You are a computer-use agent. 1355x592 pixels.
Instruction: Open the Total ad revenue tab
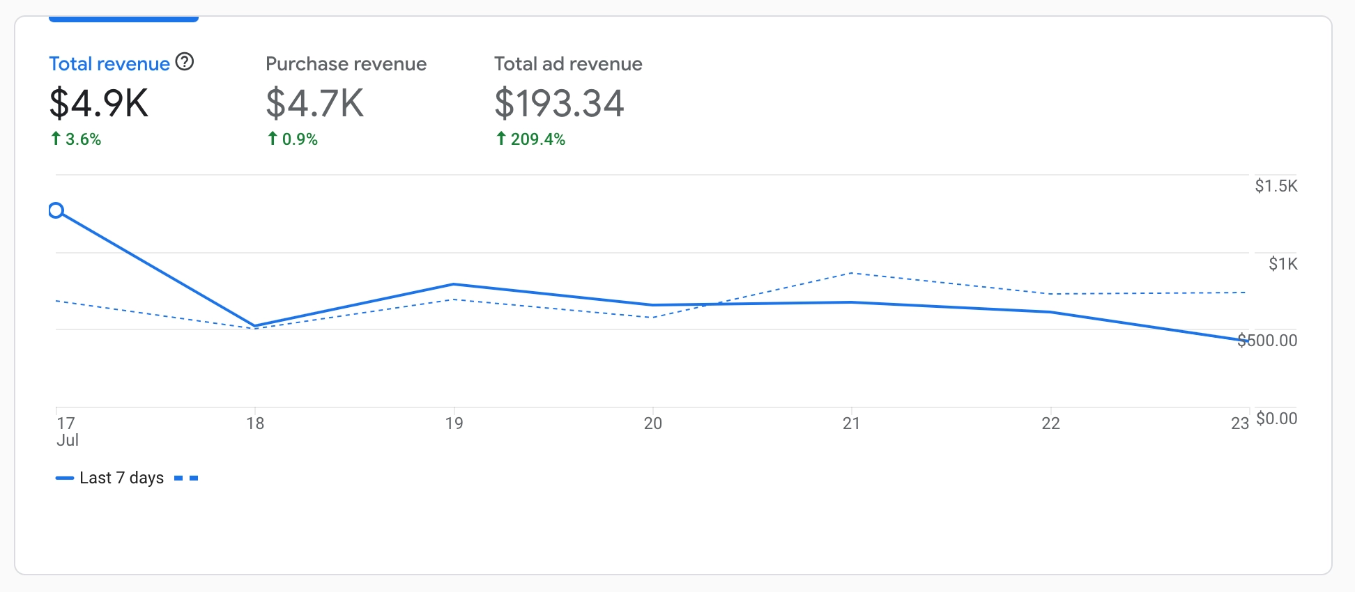pos(568,64)
